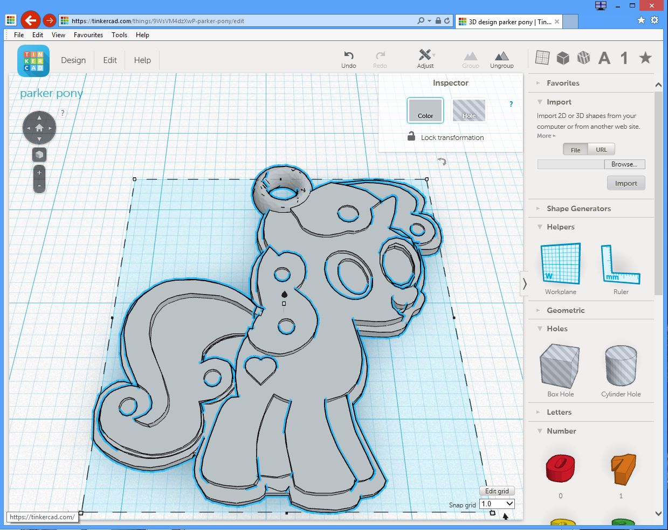Switch import source to File
The height and width of the screenshot is (530, 668).
click(x=575, y=150)
